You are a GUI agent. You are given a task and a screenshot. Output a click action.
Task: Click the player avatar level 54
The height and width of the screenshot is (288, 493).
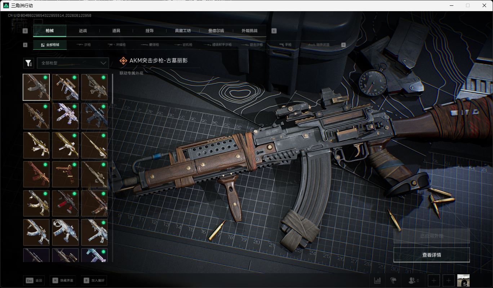tap(463, 280)
